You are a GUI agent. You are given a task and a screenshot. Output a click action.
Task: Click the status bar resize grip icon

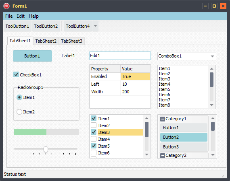[x=224, y=176]
